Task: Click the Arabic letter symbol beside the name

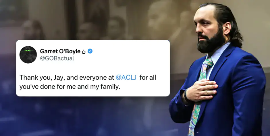Action: [84, 52]
